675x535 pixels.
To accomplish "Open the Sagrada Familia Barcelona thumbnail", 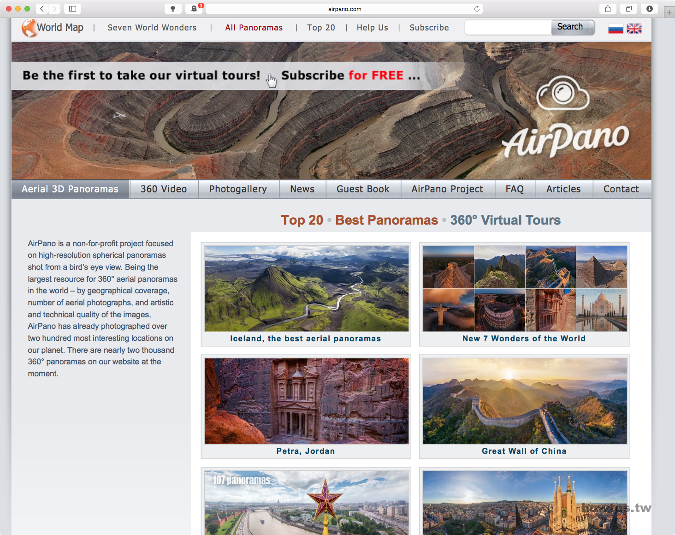I will pos(525,503).
